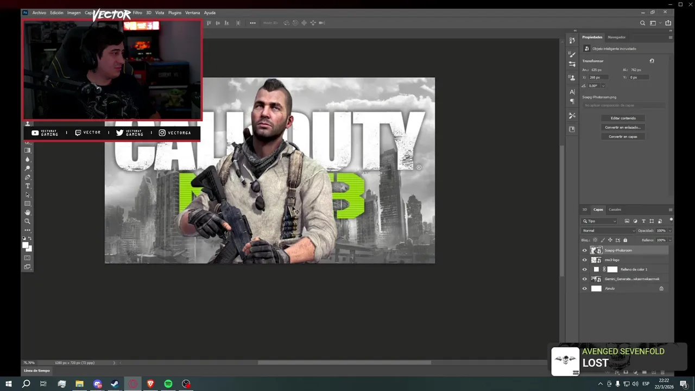Open the Plugins menu

pos(175,12)
